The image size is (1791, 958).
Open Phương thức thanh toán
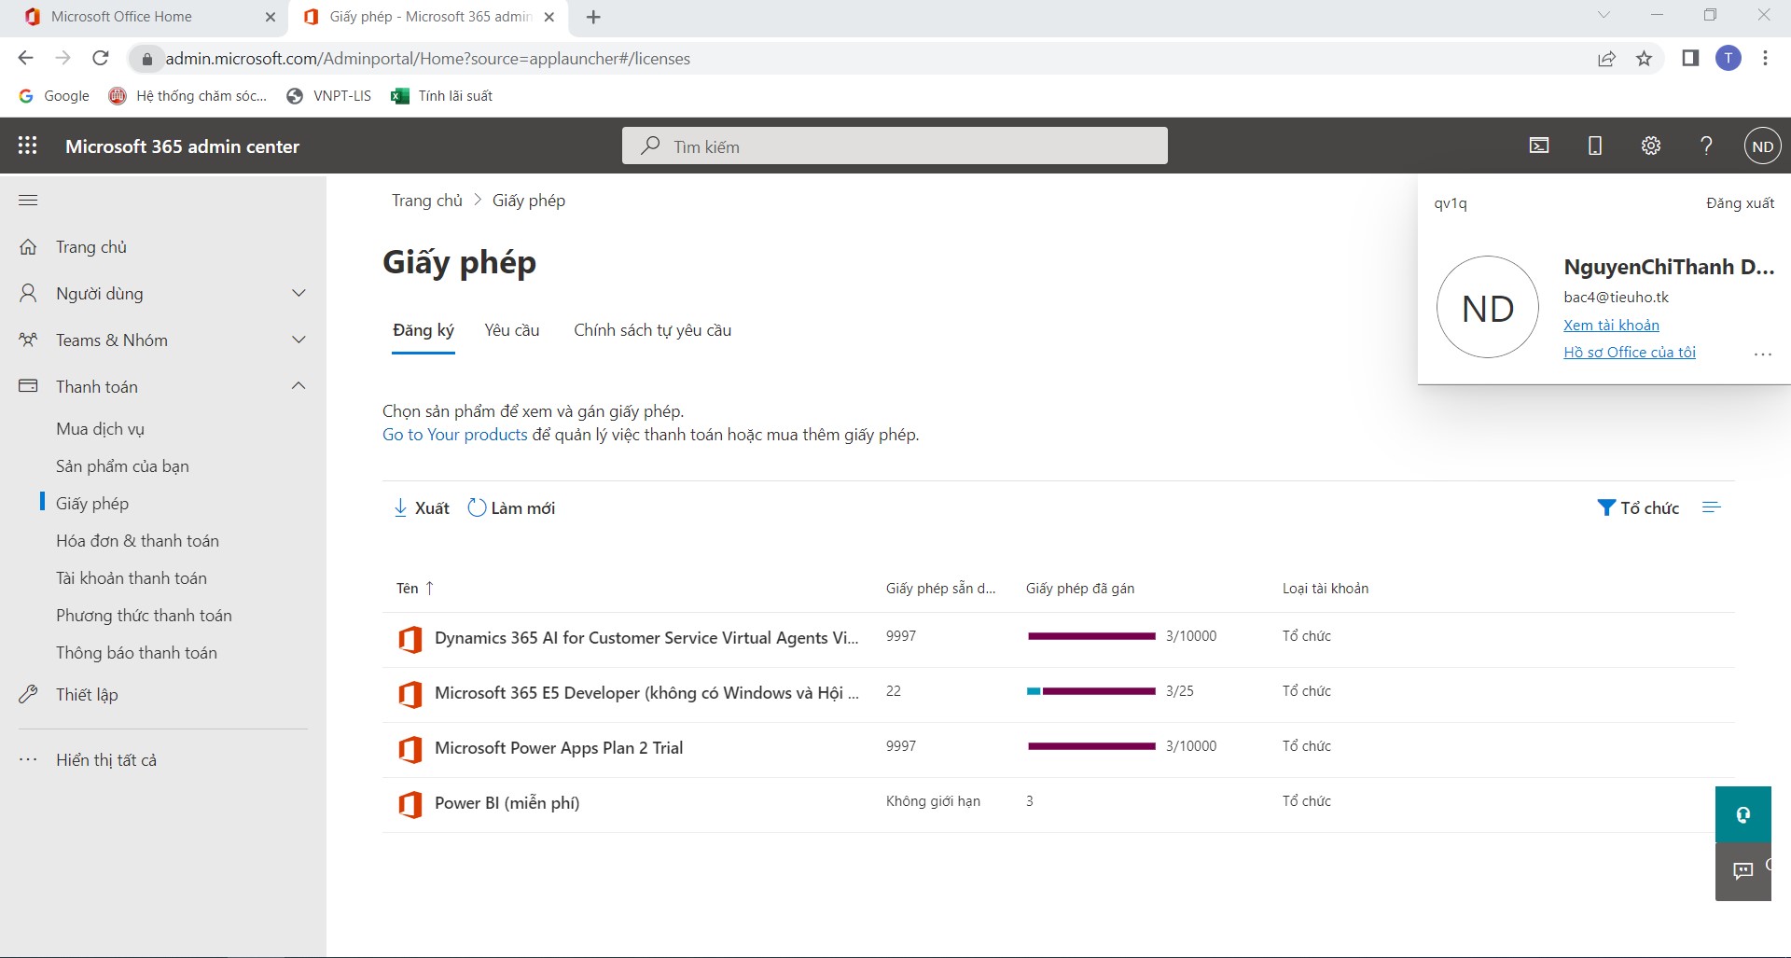tap(144, 616)
